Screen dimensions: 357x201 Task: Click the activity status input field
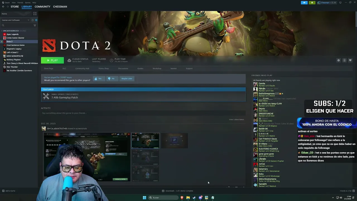(x=143, y=113)
